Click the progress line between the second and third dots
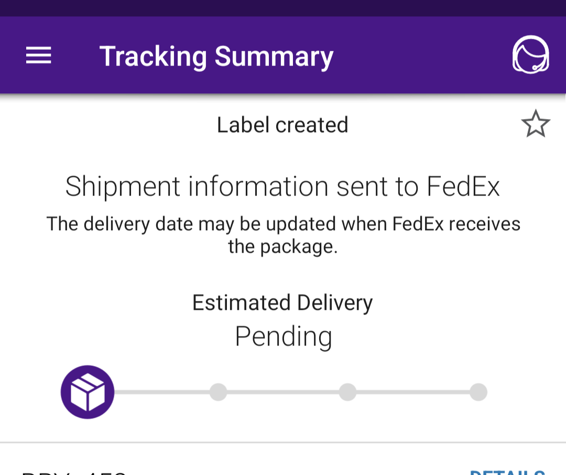Screen dimensions: 566x475 pyautogui.click(x=283, y=392)
